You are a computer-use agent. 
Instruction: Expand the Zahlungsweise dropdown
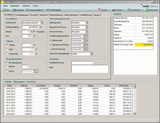tap(87, 23)
